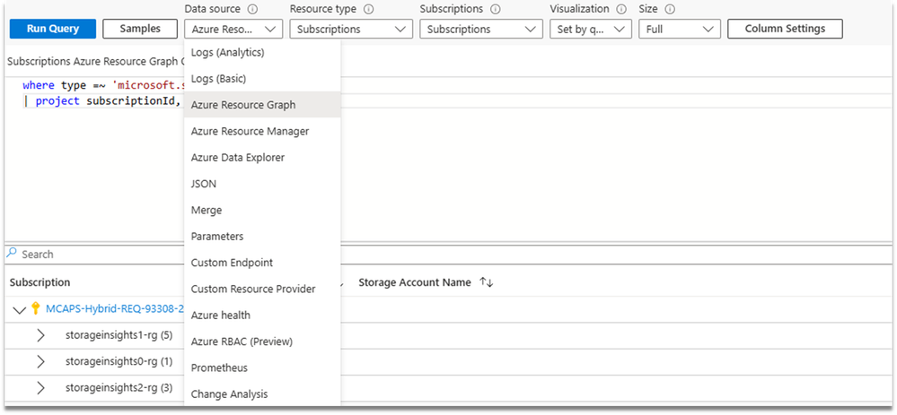This screenshot has height=415, width=897.
Task: Choose Custom Resource Provider option
Action: [262, 289]
